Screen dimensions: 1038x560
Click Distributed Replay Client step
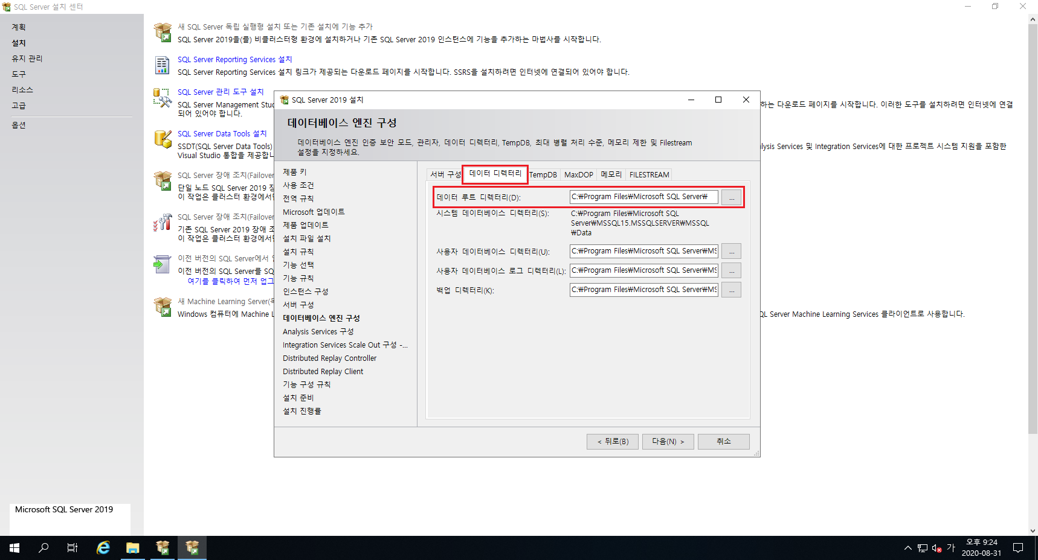coord(323,371)
